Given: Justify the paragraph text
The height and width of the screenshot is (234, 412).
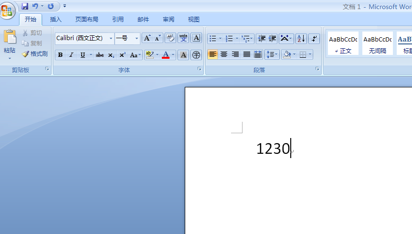Looking at the screenshot, I should coord(246,54).
